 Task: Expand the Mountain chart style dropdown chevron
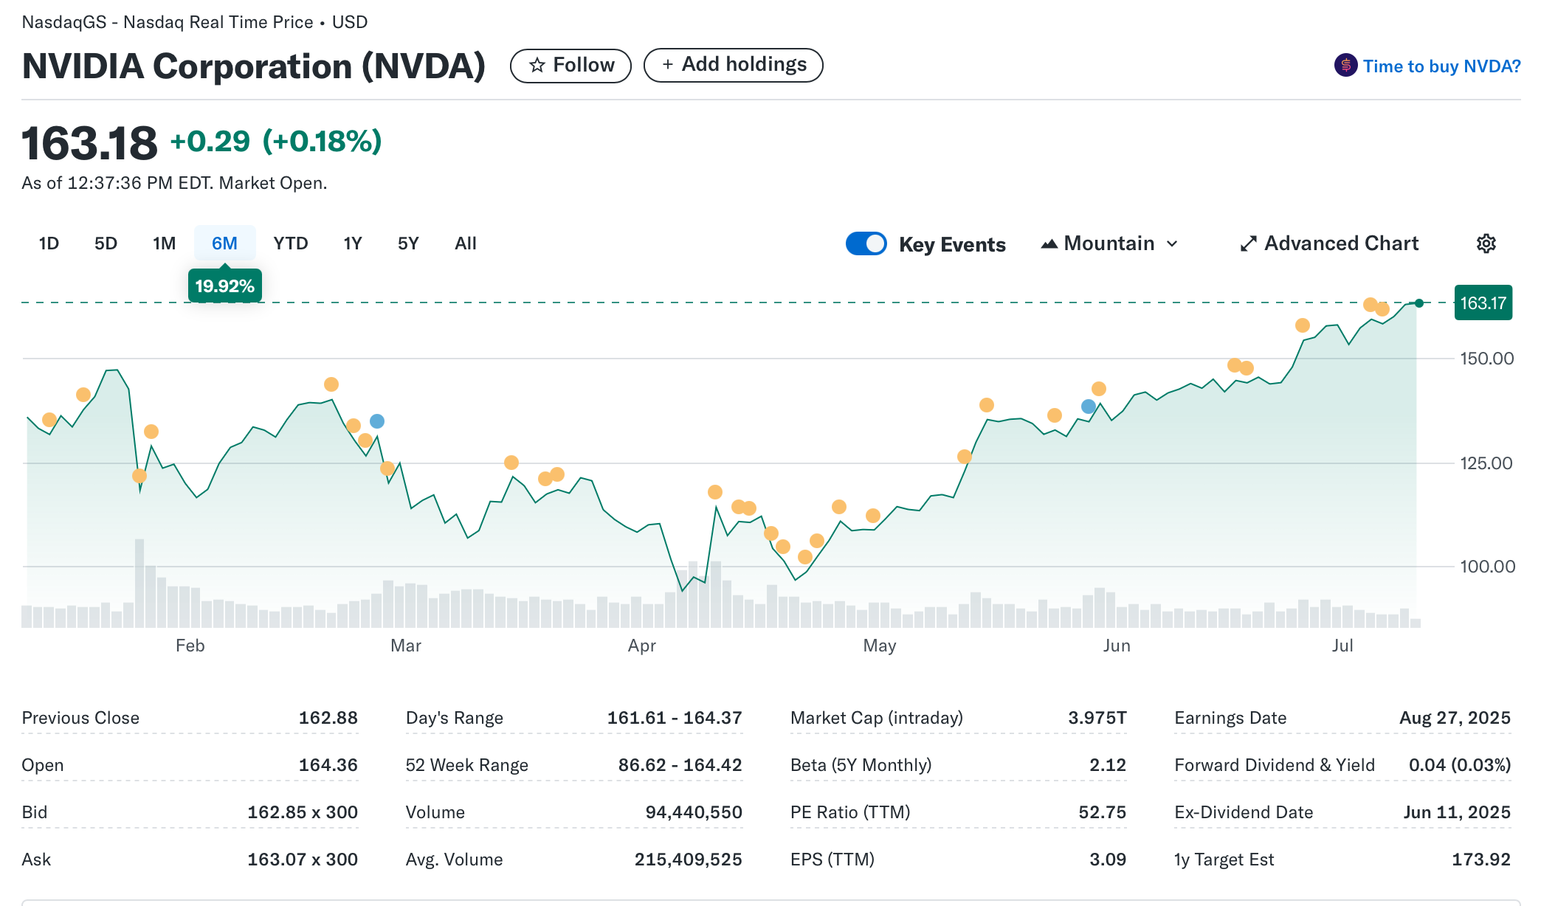point(1172,243)
